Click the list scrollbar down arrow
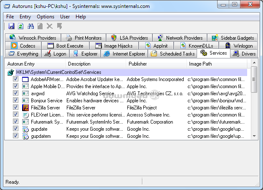Image resolution: width=263 pixels, height=190 pixels. [254, 136]
